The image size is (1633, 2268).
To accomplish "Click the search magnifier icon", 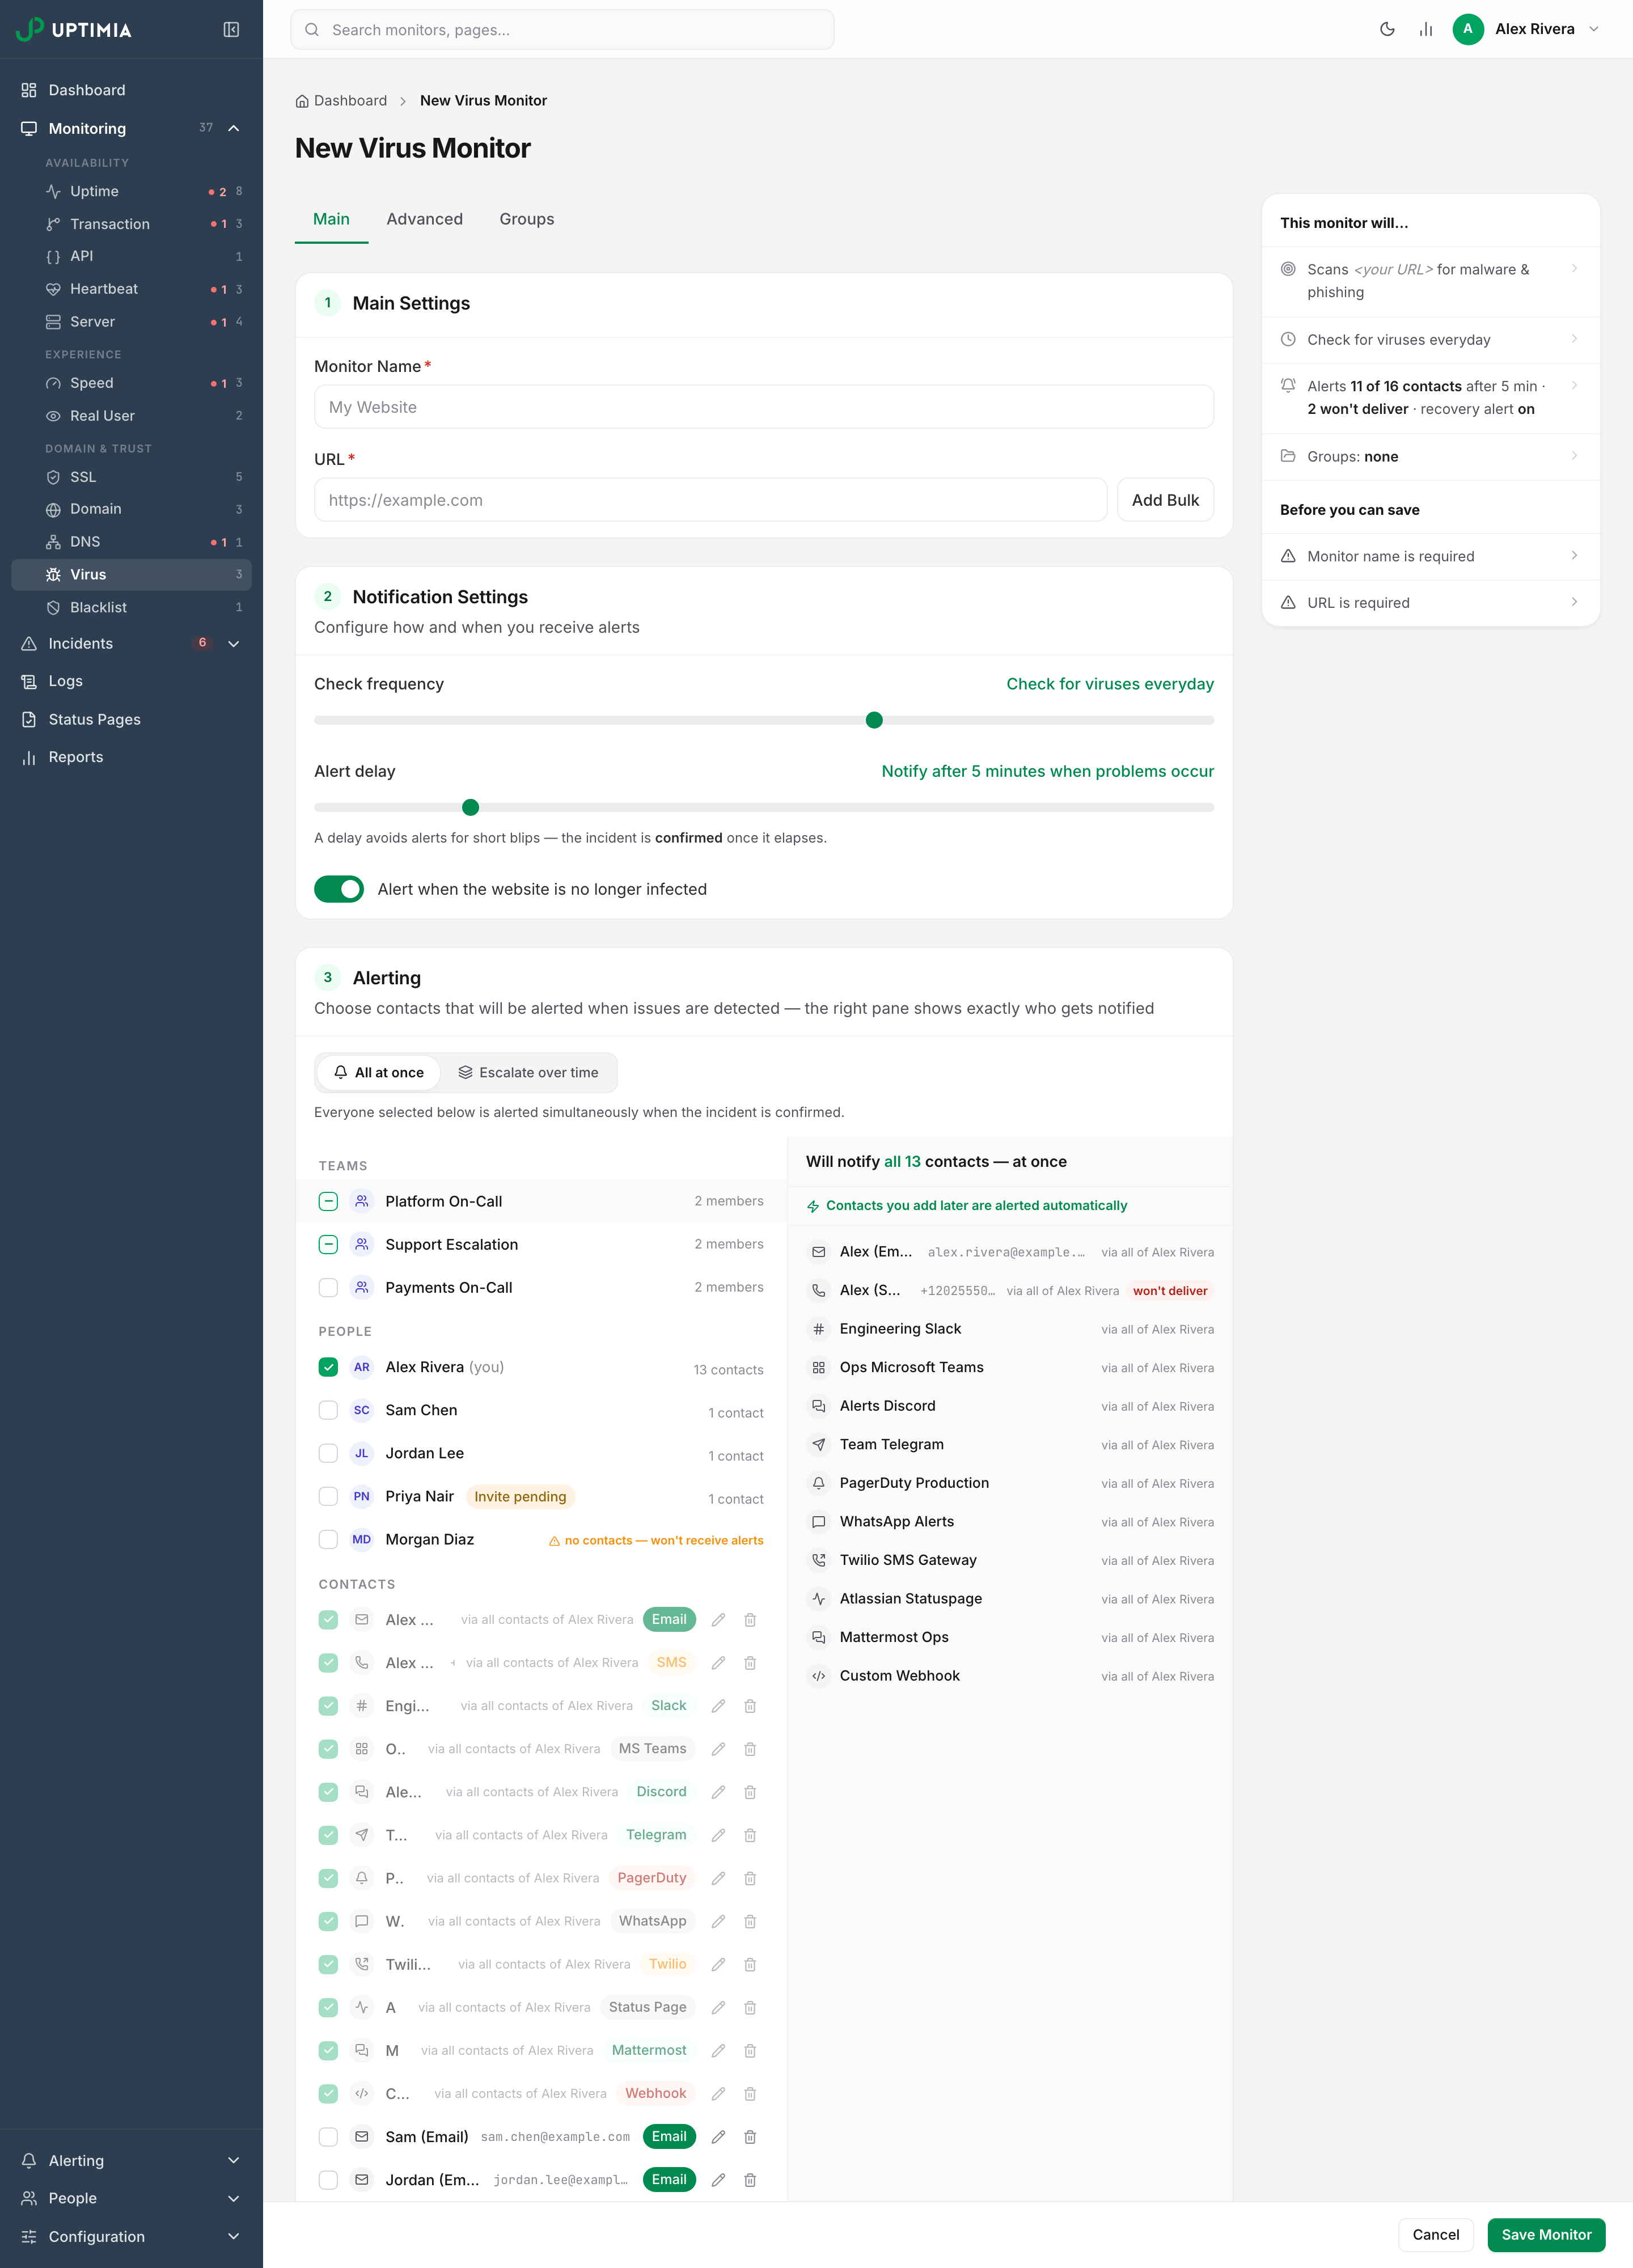I will tap(312, 30).
